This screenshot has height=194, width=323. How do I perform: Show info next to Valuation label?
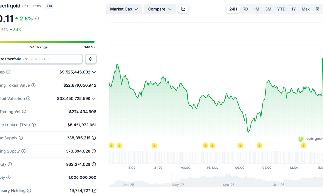tap(28, 98)
